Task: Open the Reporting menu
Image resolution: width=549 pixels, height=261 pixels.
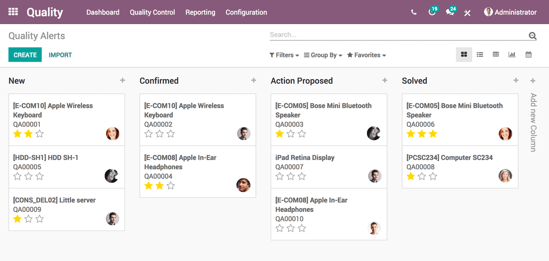Action: click(x=200, y=12)
